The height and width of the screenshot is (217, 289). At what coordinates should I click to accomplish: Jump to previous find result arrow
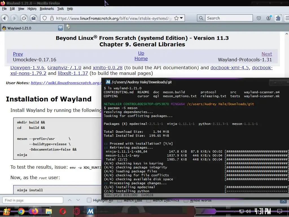70,200
